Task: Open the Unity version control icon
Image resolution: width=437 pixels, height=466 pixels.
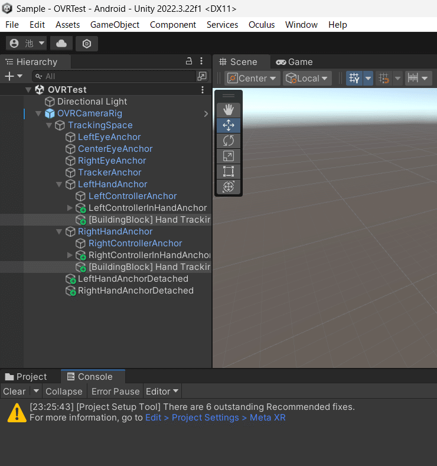Action: click(x=87, y=44)
